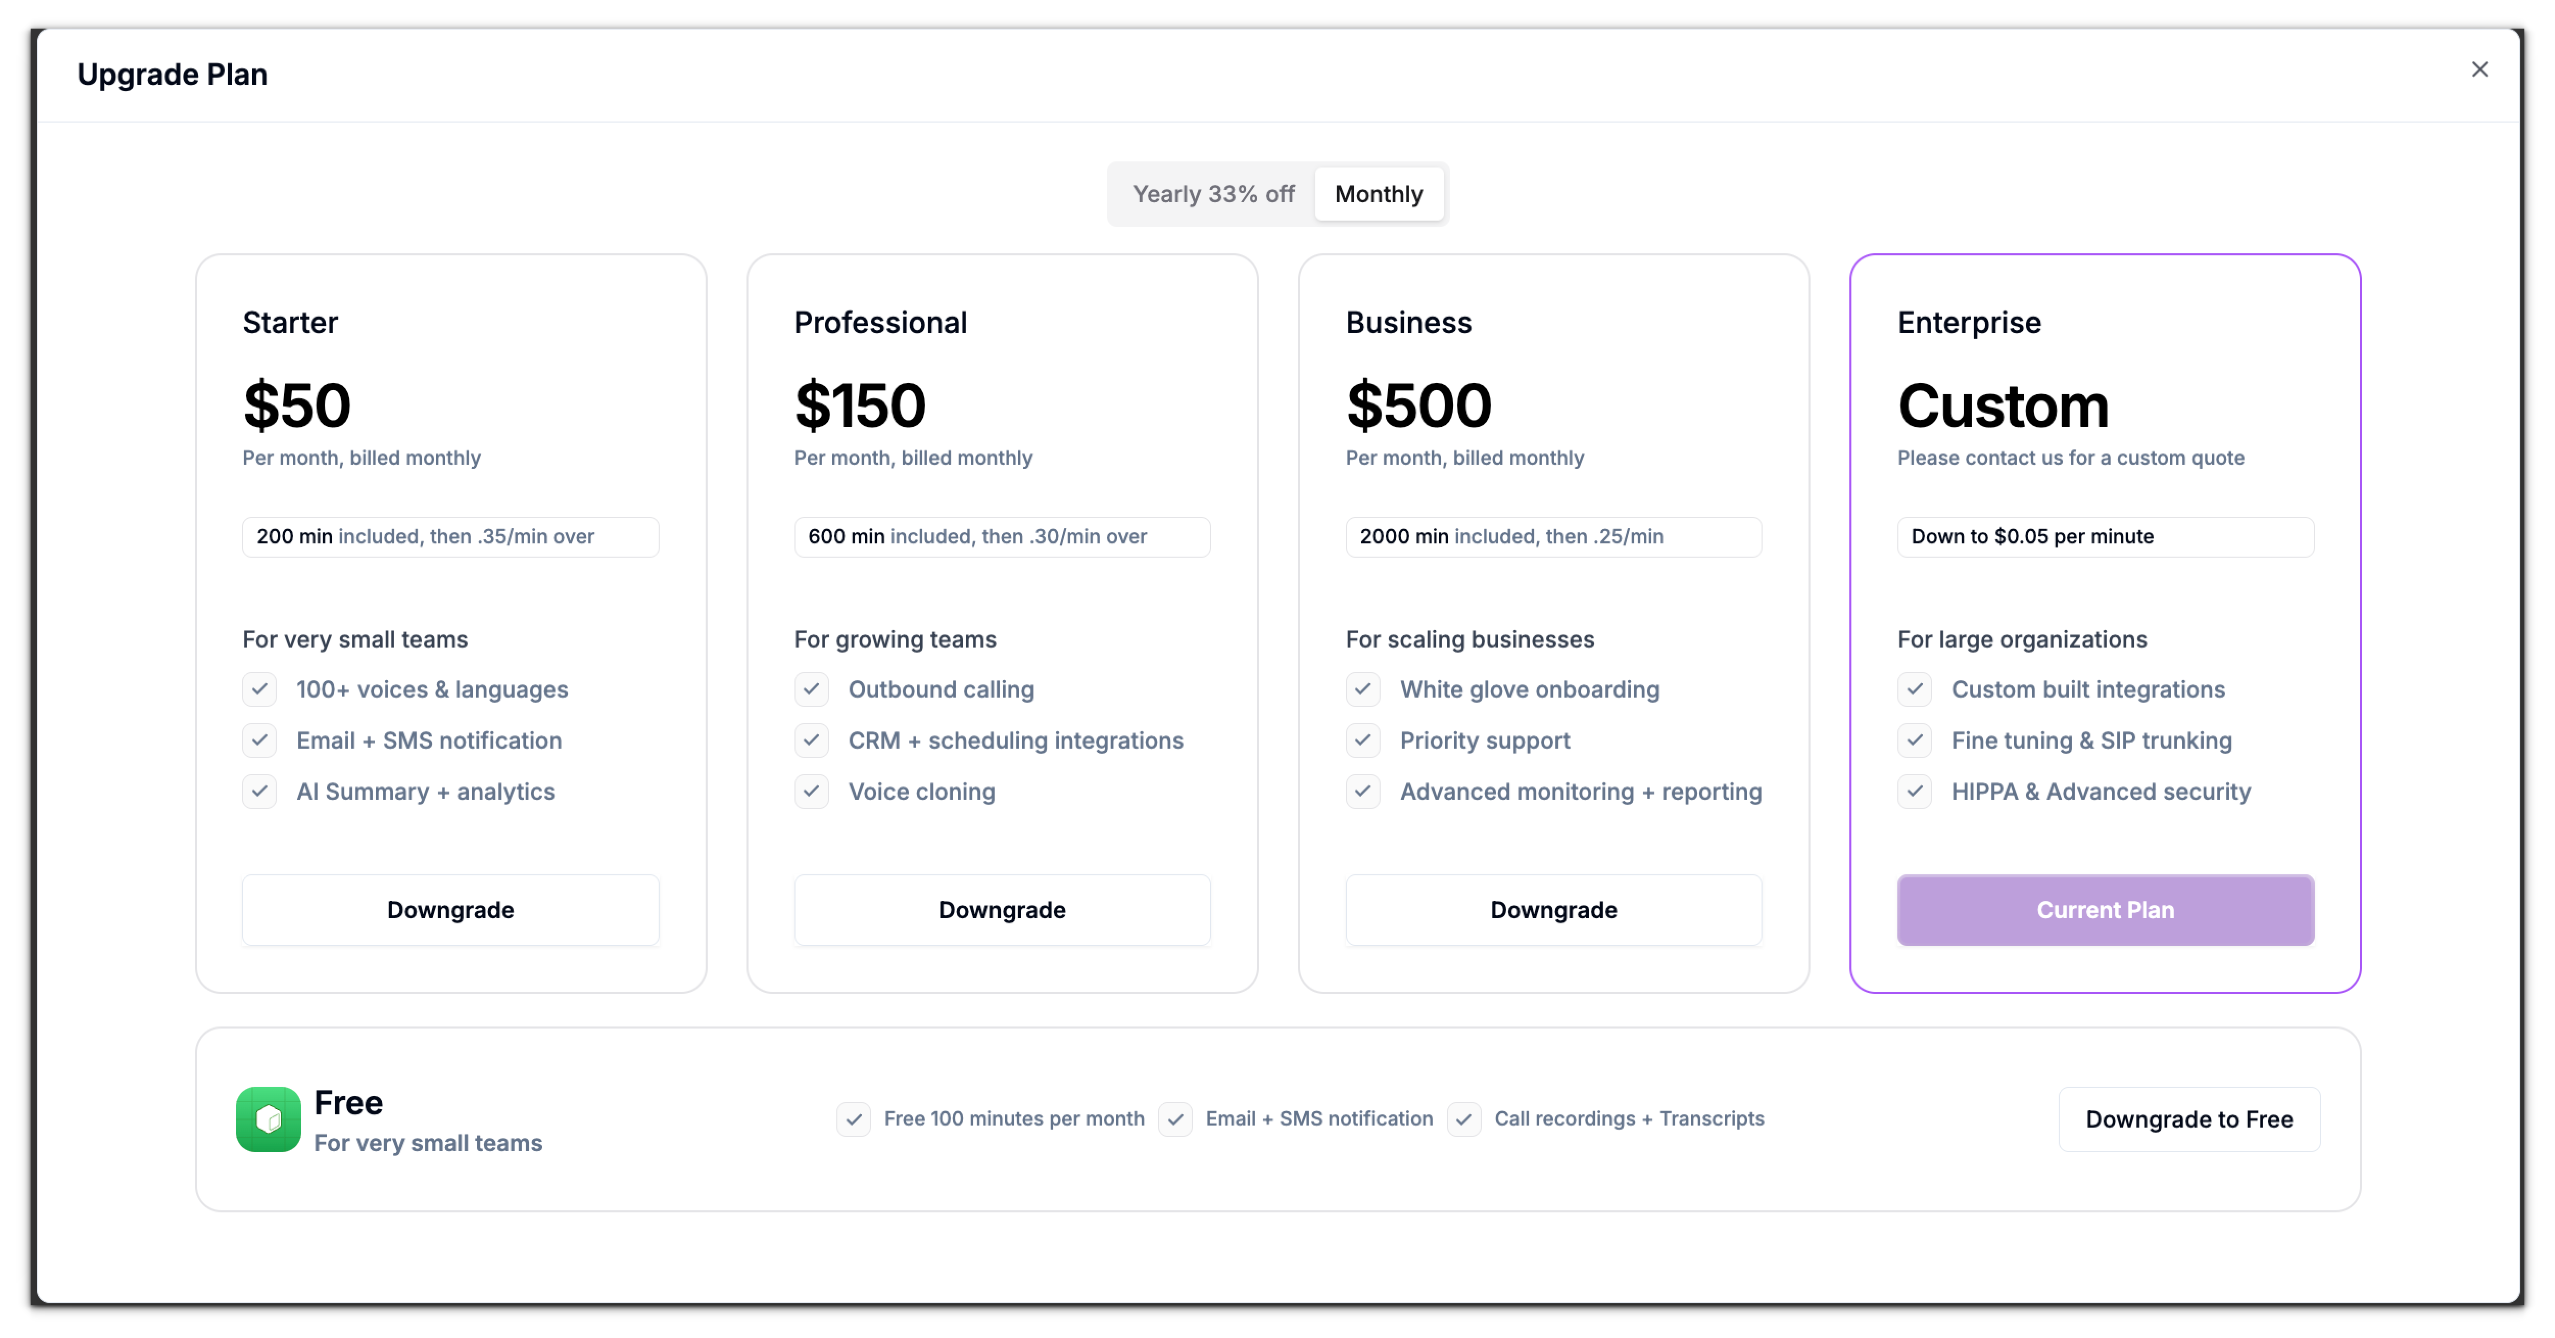Click checkmark next to HIPPA & Advanced security
Image resolution: width=2555 pixels, height=1338 pixels.
coord(1914,792)
